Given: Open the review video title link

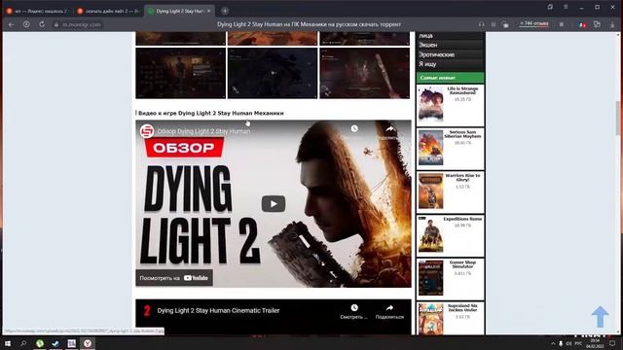Looking at the screenshot, I should coord(203,131).
